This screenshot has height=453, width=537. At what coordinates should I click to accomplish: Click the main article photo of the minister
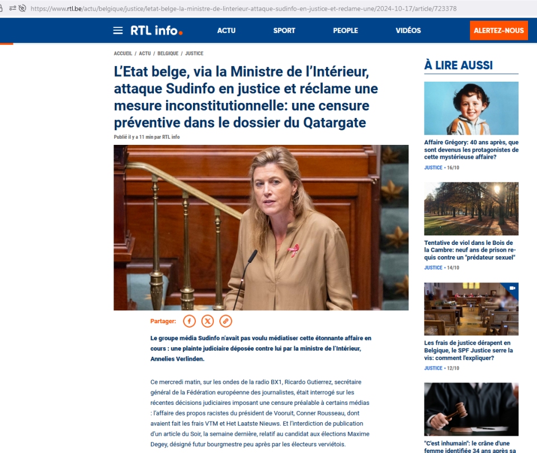click(x=261, y=228)
